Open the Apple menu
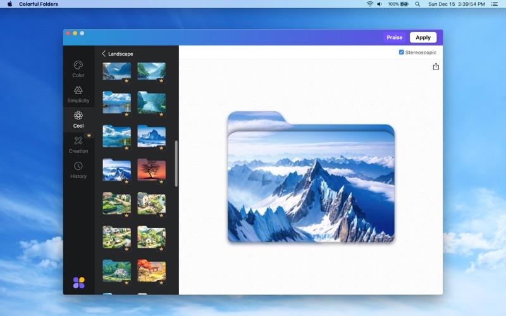Image resolution: width=506 pixels, height=316 pixels. coord(9,4)
